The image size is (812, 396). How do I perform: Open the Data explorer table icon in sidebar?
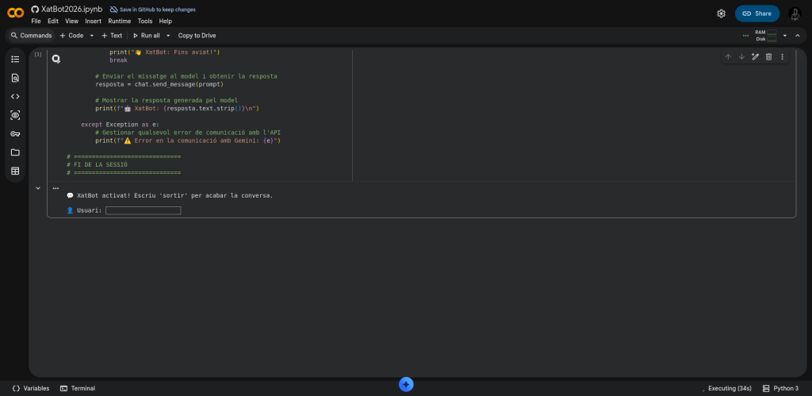point(15,171)
